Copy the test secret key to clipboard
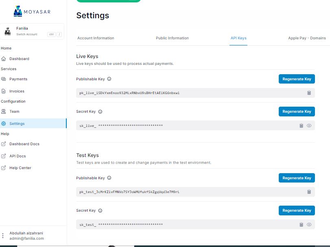330x247 pixels. [301, 225]
